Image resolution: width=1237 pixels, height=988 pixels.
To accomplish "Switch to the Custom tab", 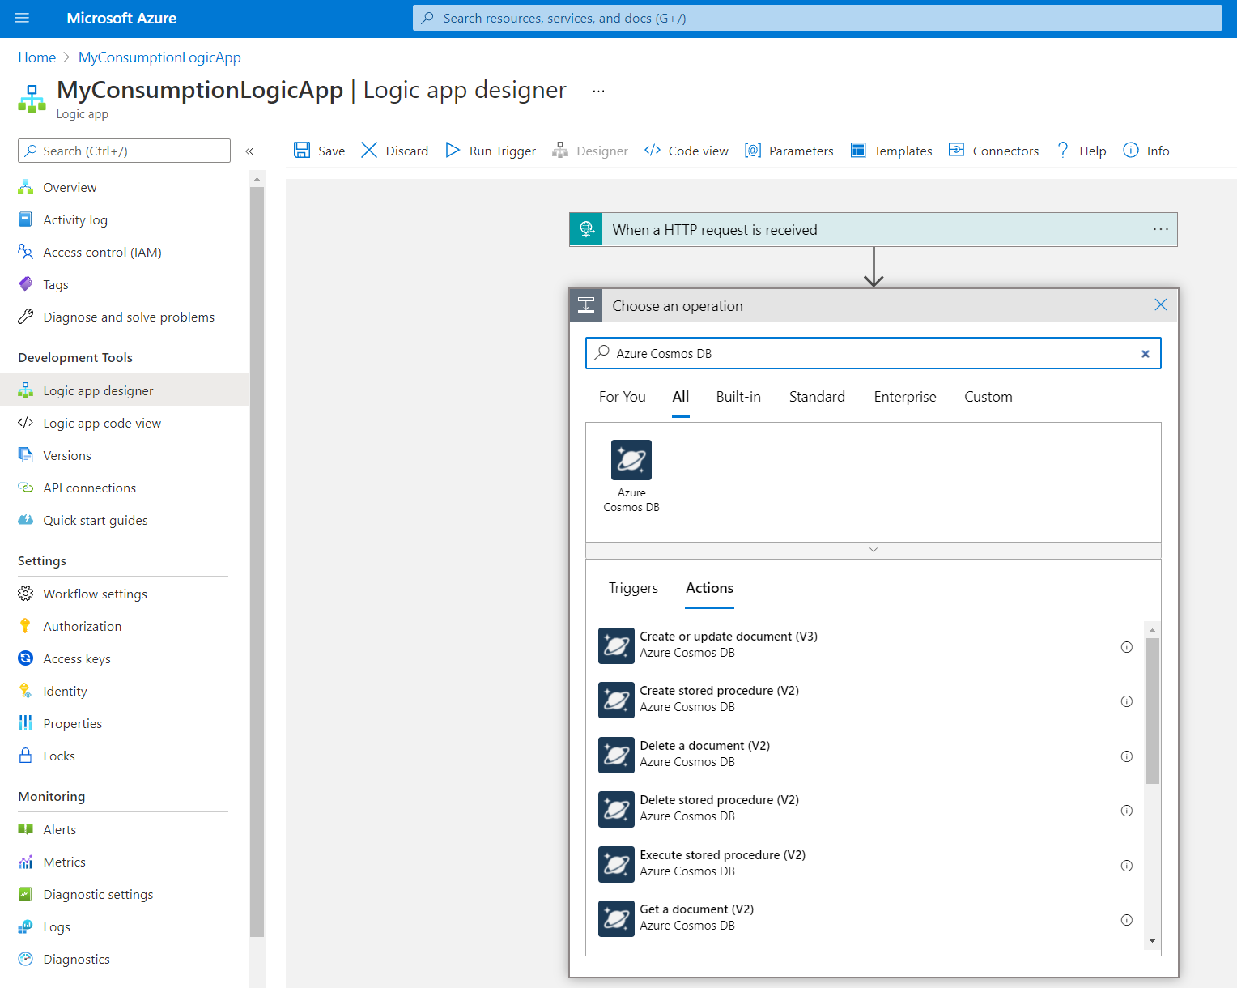I will (x=988, y=397).
